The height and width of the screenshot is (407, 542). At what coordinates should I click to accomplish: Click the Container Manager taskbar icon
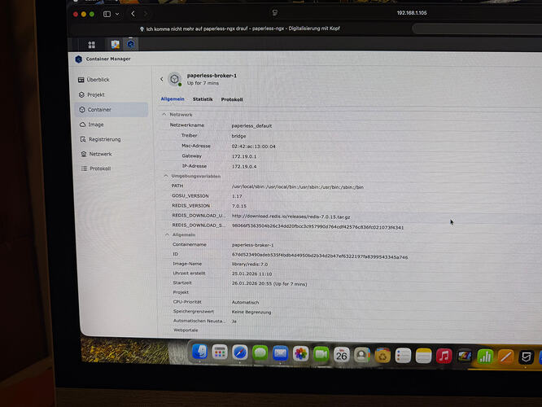tap(131, 44)
